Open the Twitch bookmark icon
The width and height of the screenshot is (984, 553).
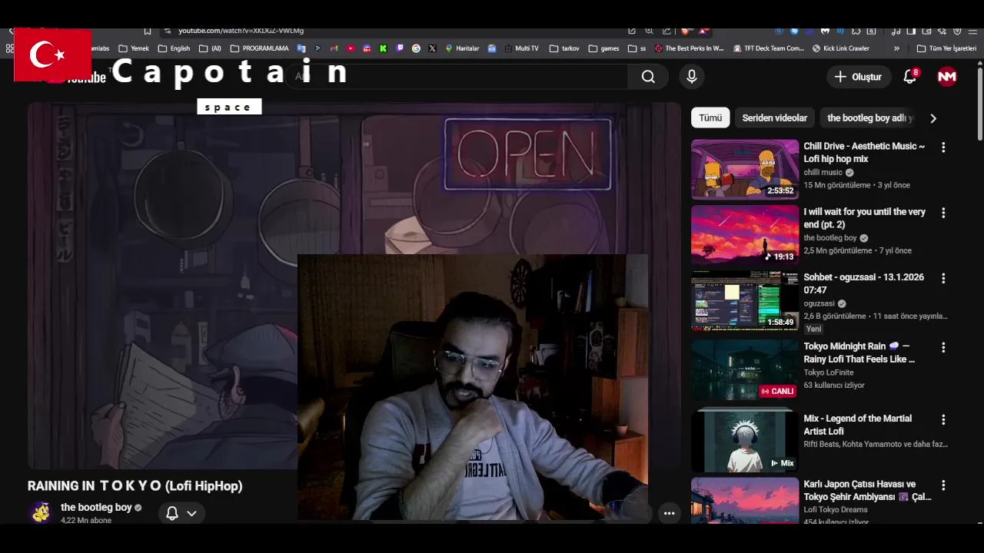click(x=400, y=48)
